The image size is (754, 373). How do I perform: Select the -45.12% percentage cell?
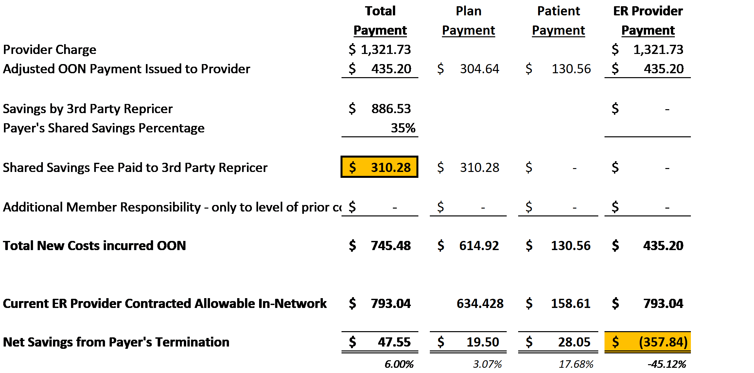coord(667,364)
